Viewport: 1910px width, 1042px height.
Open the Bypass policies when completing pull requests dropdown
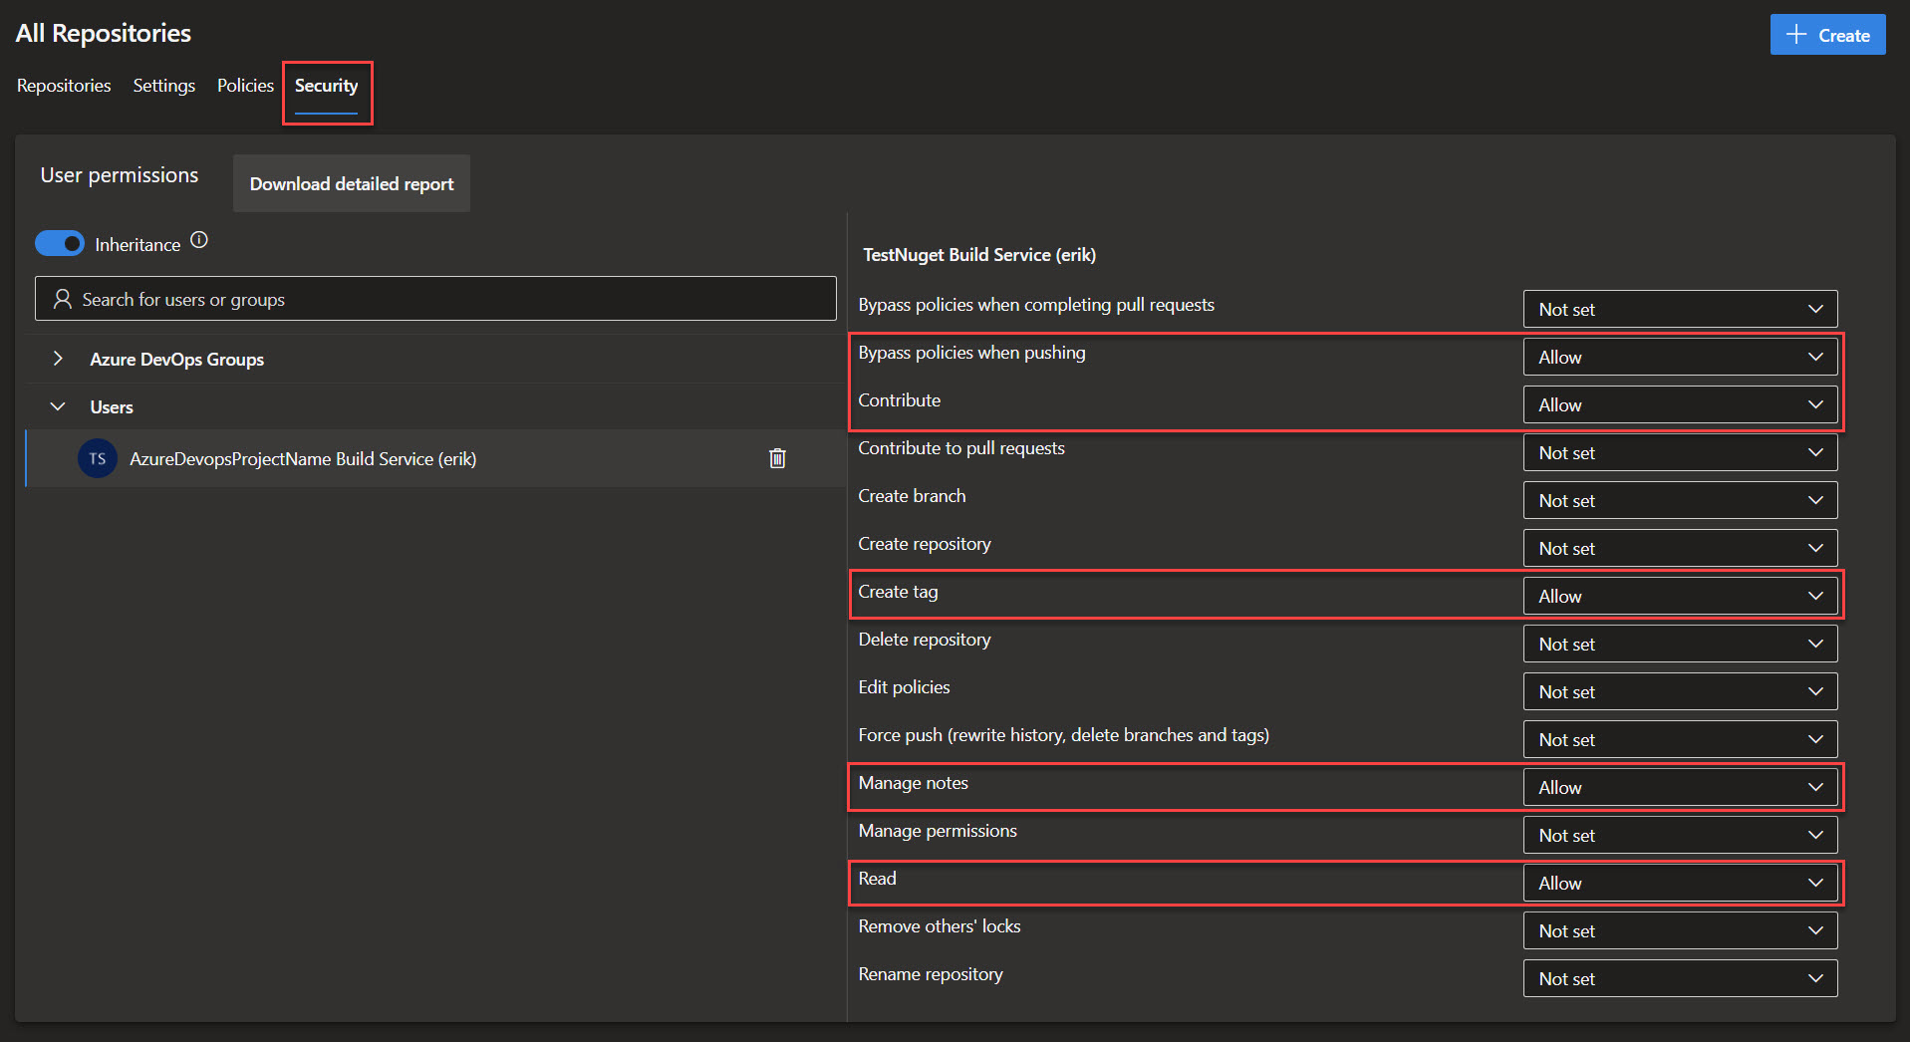pos(1680,309)
